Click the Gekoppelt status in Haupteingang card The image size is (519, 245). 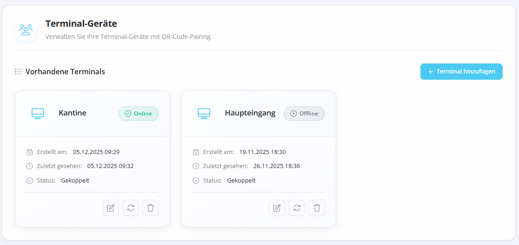(x=241, y=180)
